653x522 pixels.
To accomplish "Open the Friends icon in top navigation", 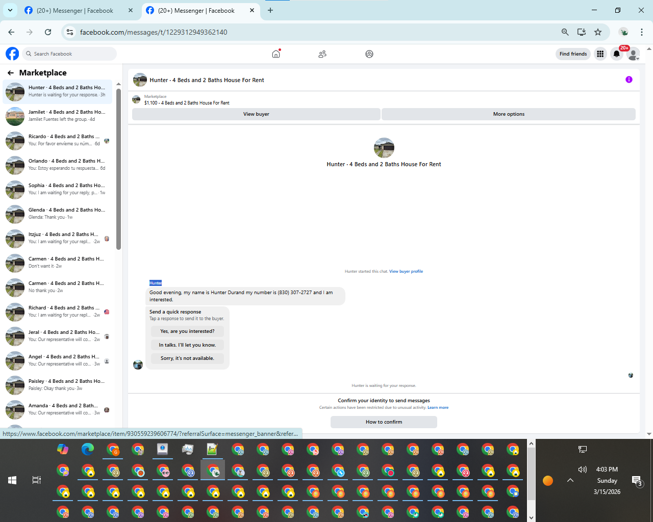I will (322, 54).
